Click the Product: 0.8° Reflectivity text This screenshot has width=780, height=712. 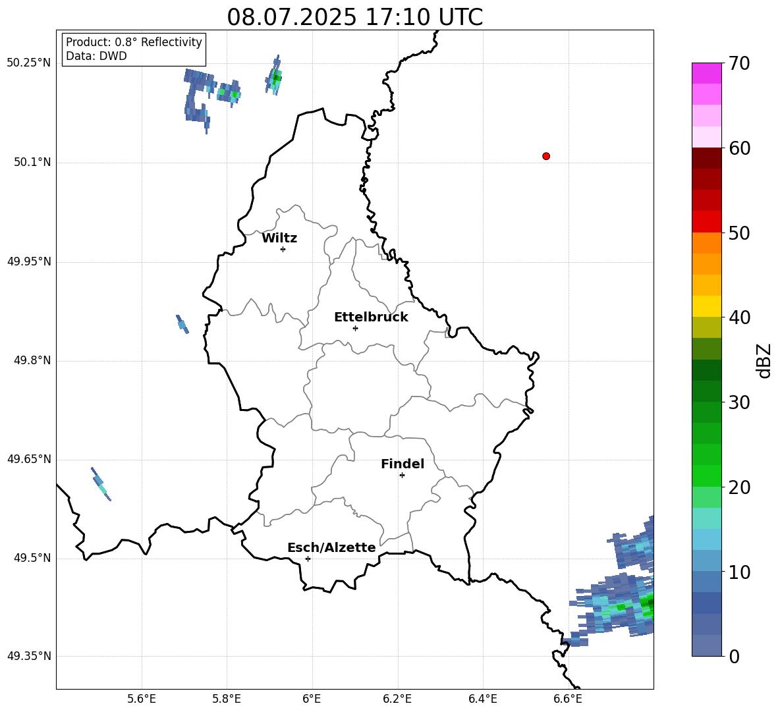[x=134, y=42]
